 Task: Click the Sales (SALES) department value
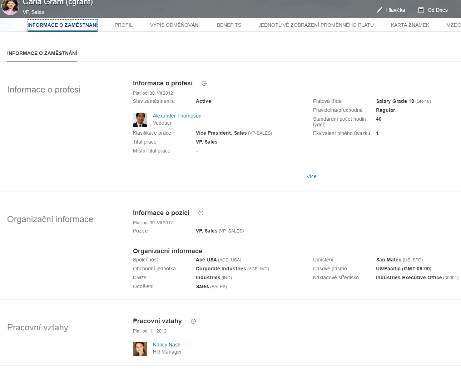[212, 286]
